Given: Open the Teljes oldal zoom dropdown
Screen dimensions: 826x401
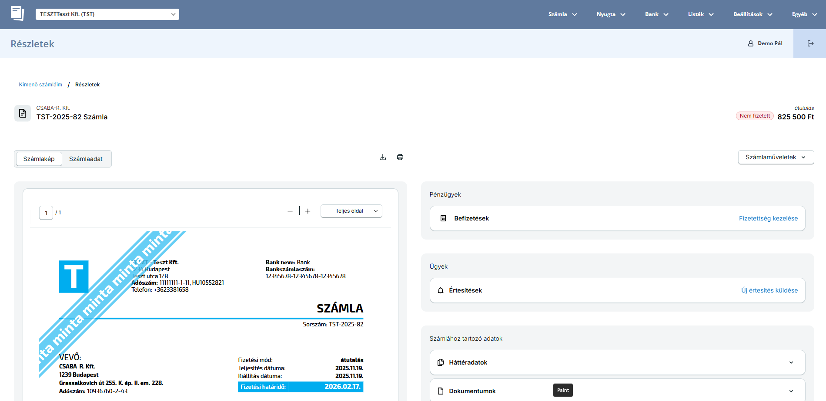Looking at the screenshot, I should 351,211.
